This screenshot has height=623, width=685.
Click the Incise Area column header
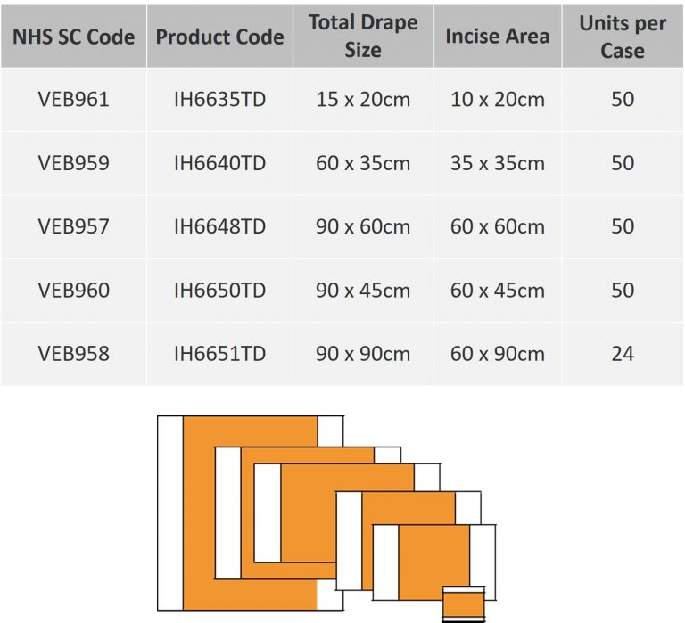[498, 37]
